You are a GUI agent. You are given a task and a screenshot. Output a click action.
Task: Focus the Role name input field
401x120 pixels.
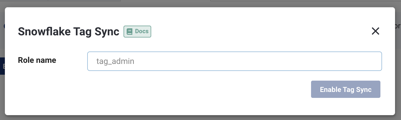(234, 61)
